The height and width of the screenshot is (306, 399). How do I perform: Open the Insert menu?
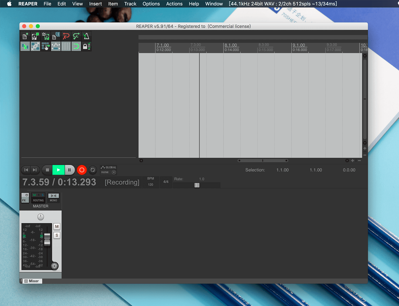tap(96, 4)
